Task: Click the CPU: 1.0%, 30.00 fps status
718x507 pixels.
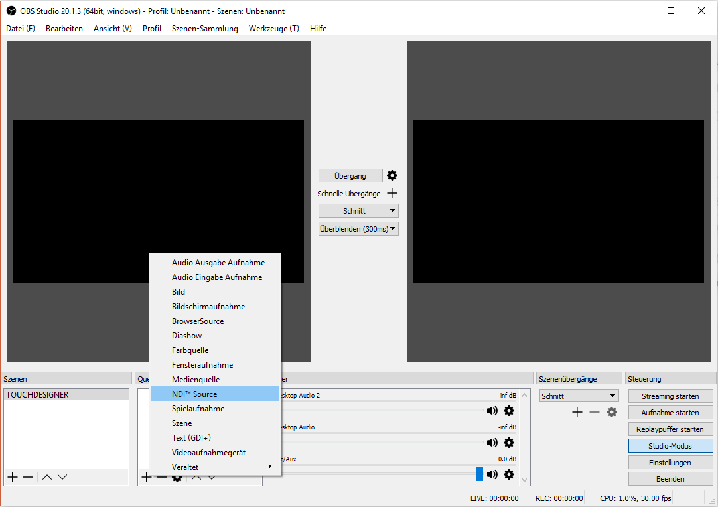Action: [x=636, y=498]
